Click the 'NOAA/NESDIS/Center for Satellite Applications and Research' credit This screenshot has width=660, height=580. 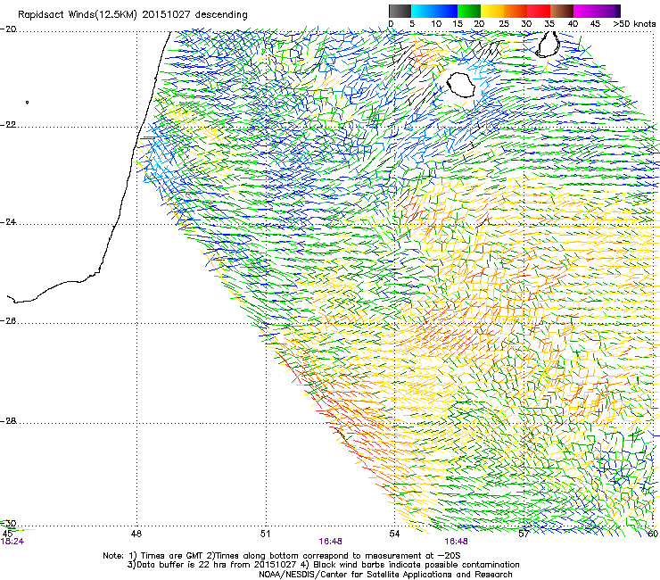pos(385,575)
